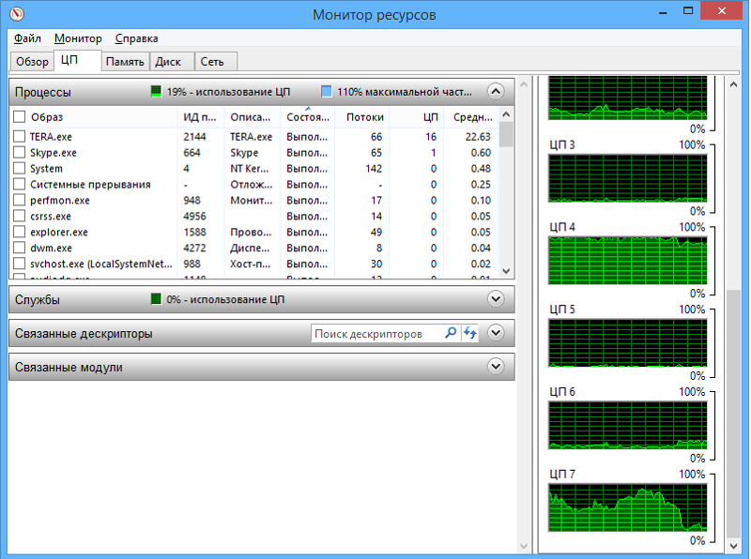Click the Поиск дескрипторов search field
This screenshot has height=559, width=751.
click(375, 333)
